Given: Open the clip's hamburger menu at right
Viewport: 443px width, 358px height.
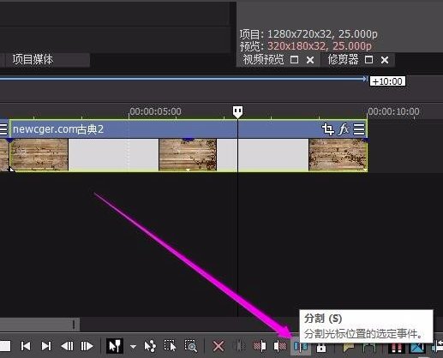Looking at the screenshot, I should [x=359, y=129].
